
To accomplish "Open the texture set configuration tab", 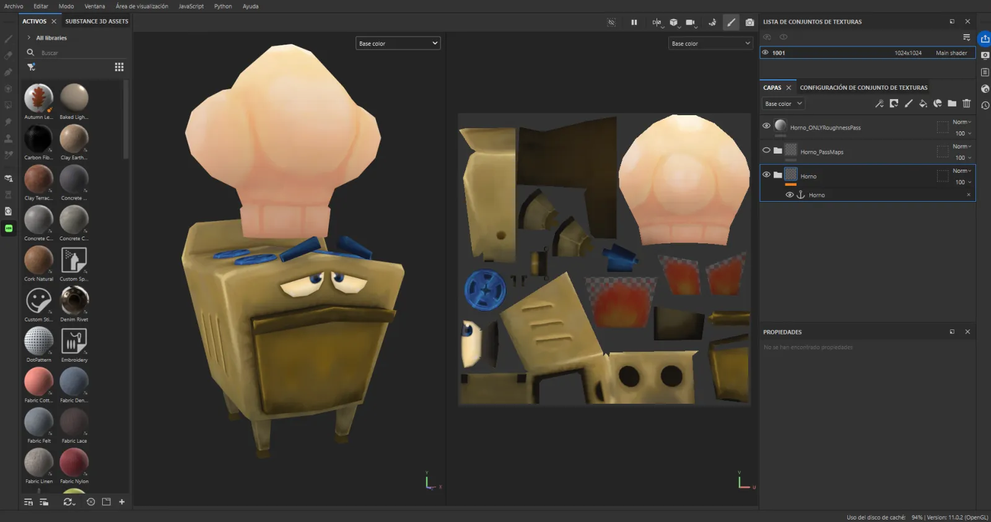I will point(863,87).
